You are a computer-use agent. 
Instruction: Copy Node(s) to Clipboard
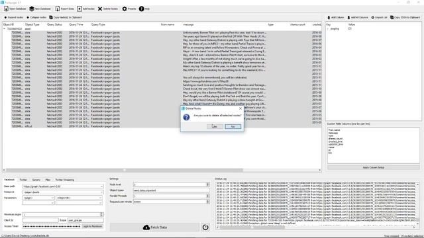click(x=65, y=17)
